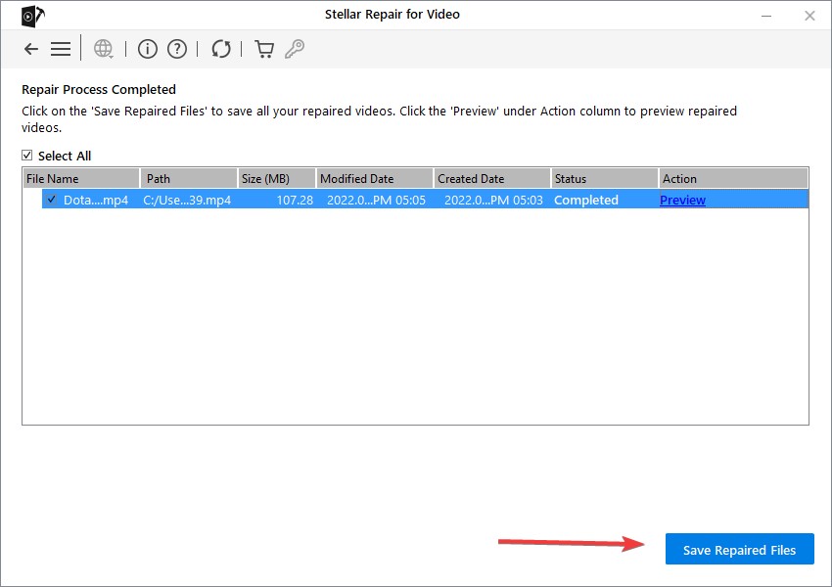Sort by Size (MB) column header
Screen dimensions: 832x587
[276, 179]
